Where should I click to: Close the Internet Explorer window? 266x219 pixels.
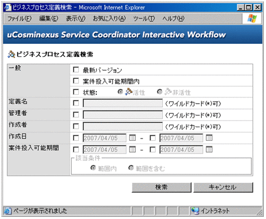tap(258, 7)
